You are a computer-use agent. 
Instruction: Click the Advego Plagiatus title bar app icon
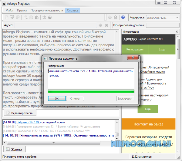[x=4, y=4]
